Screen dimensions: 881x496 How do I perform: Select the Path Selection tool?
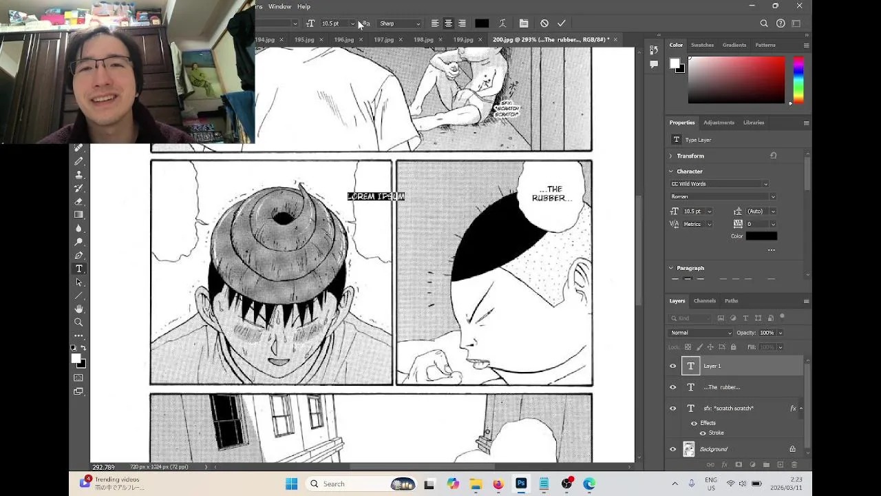(x=78, y=282)
